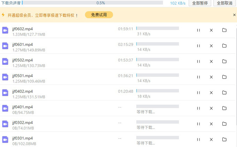Click the jjf0501.mp4 video file icon
Image resolution: width=237 pixels, height=147 pixels.
(5, 77)
